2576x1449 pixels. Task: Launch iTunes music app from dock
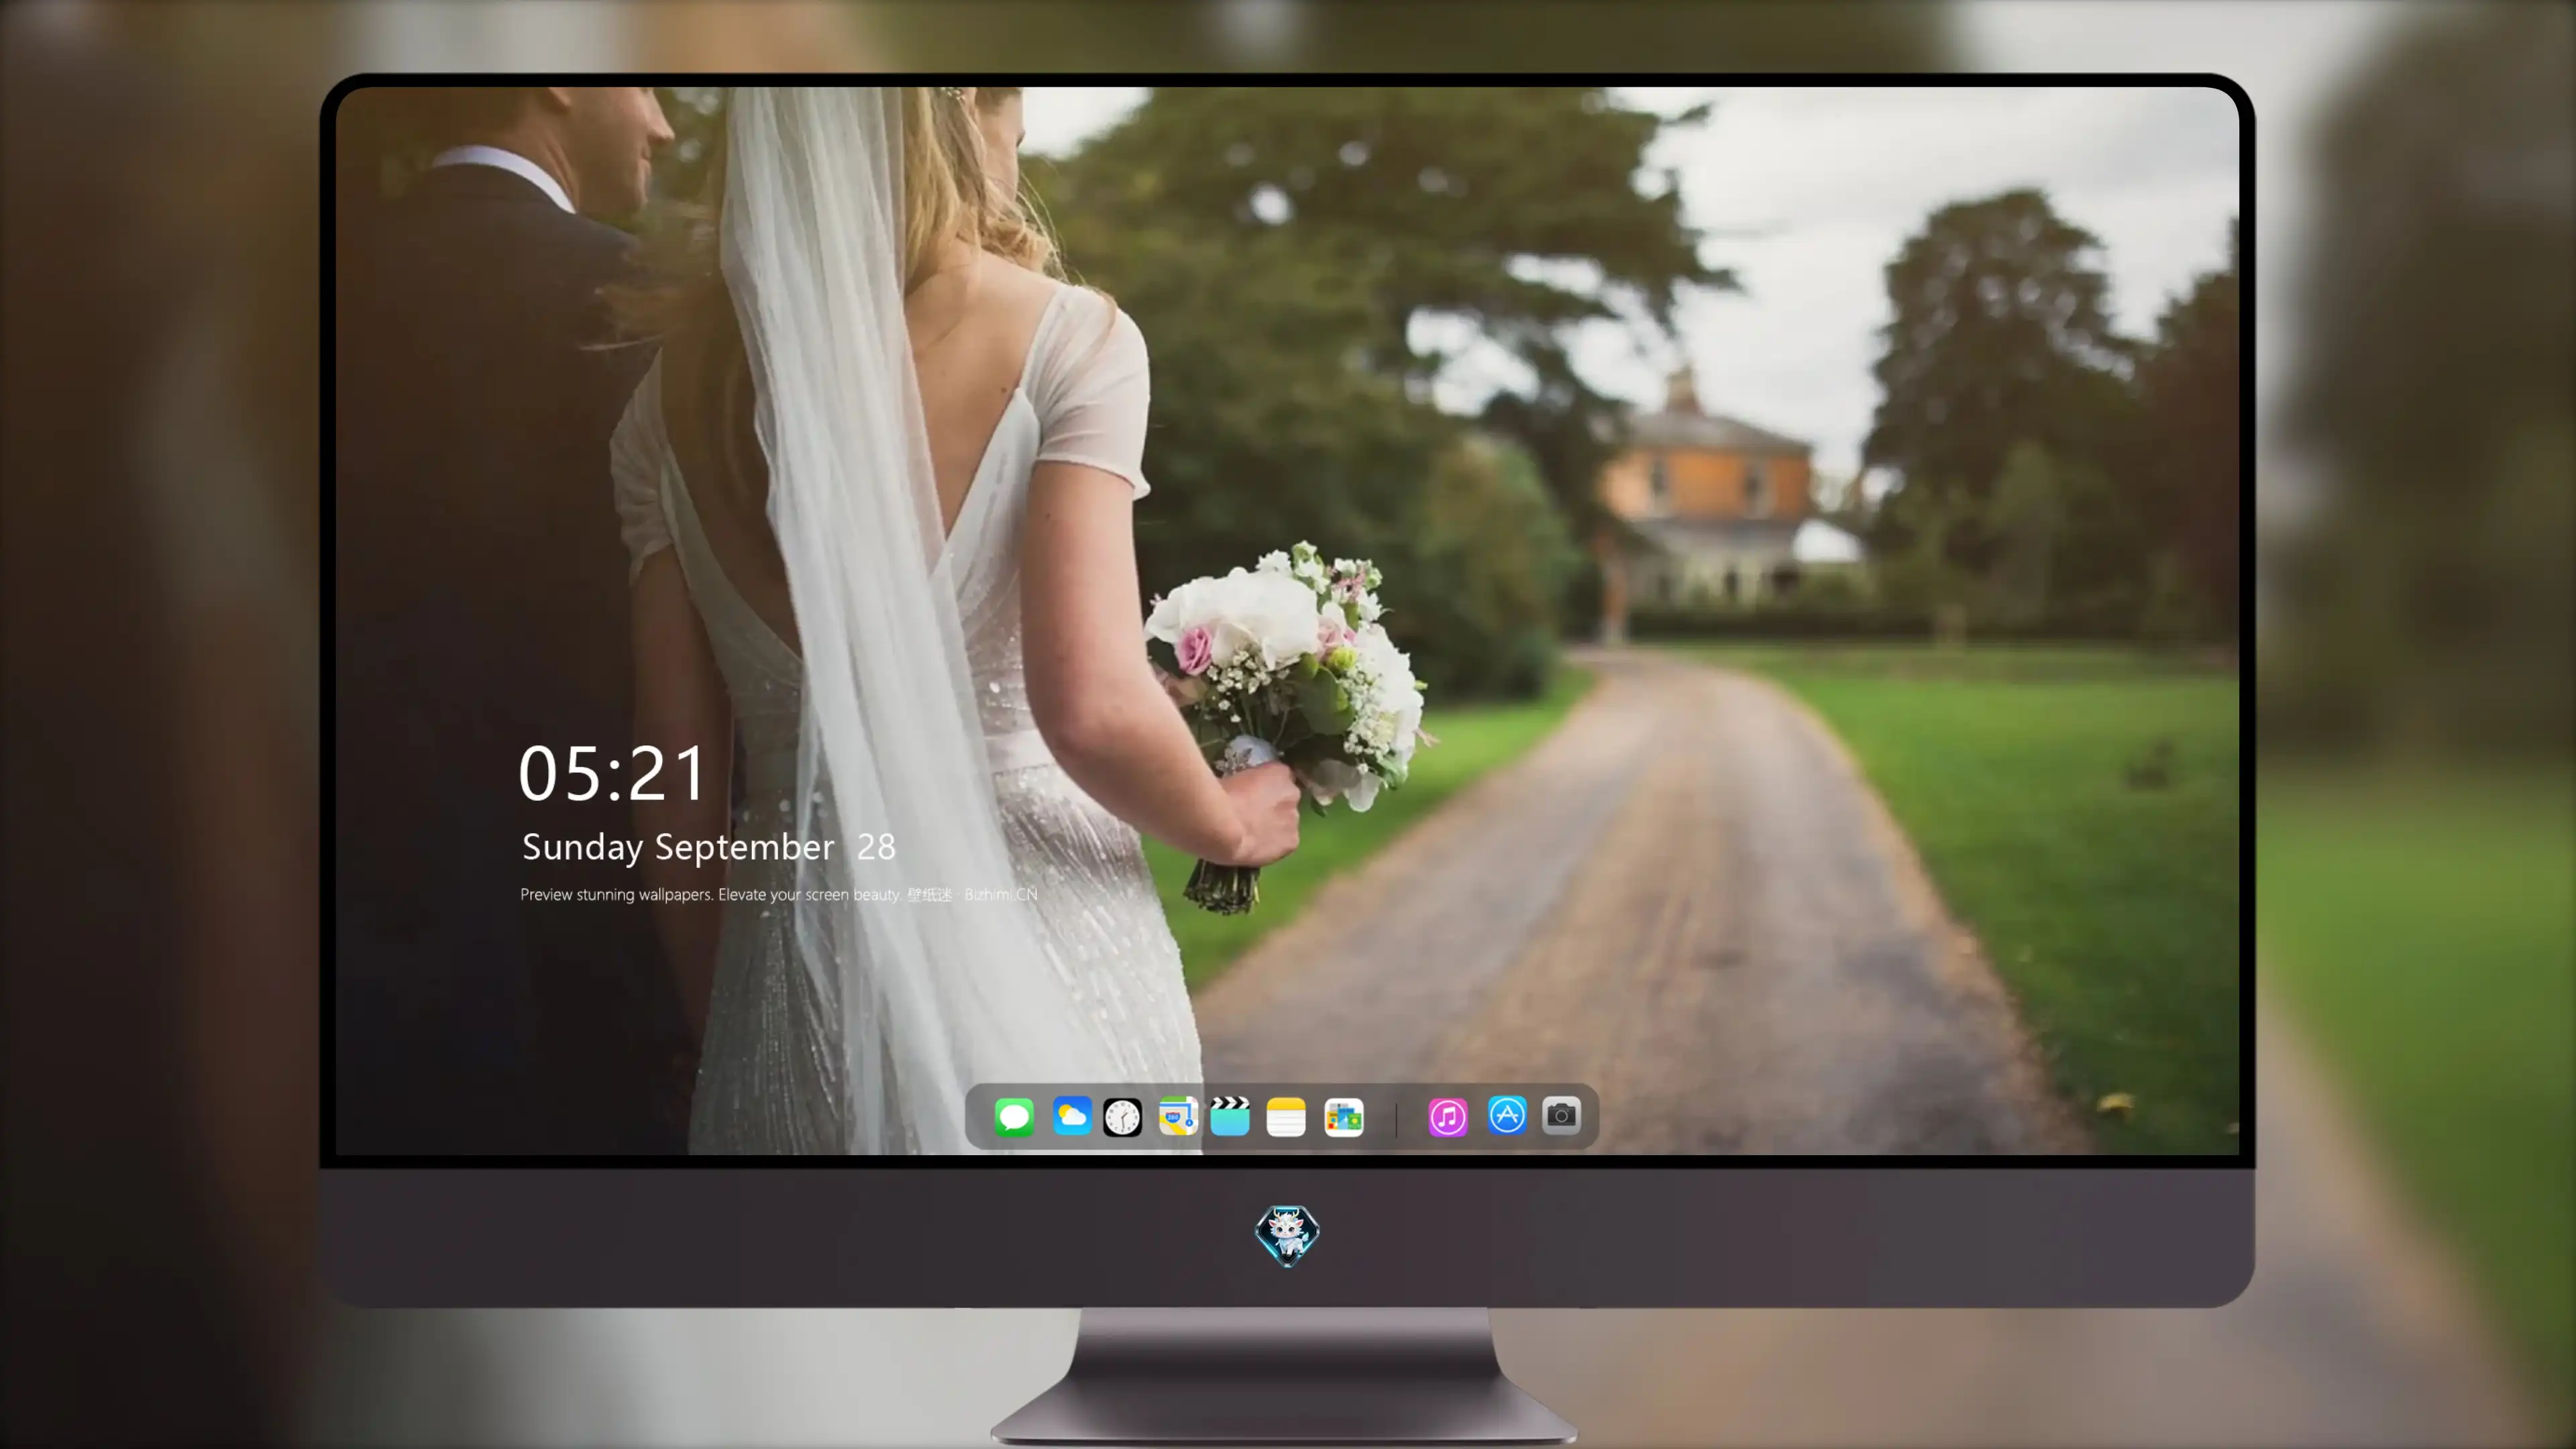(x=1448, y=1117)
